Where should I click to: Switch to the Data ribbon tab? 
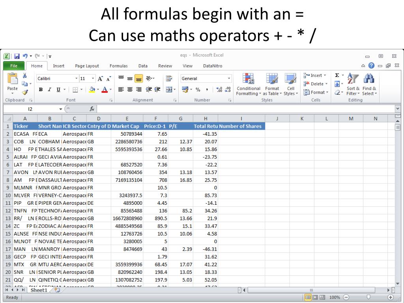[x=143, y=66]
